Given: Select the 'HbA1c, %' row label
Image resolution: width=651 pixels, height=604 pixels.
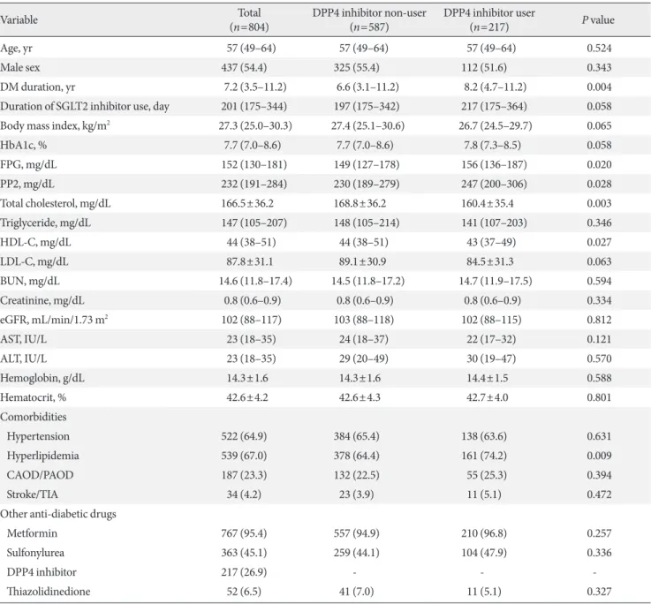Looking at the screenshot, I should pyautogui.click(x=23, y=145).
